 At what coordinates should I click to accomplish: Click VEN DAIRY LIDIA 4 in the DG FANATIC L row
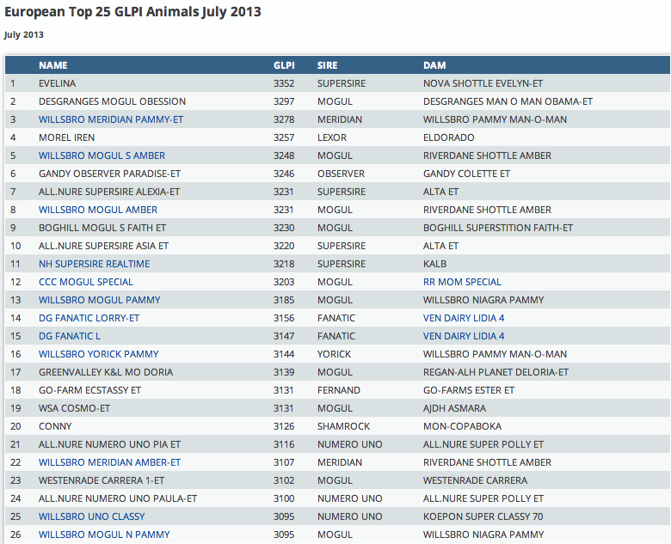pos(464,336)
